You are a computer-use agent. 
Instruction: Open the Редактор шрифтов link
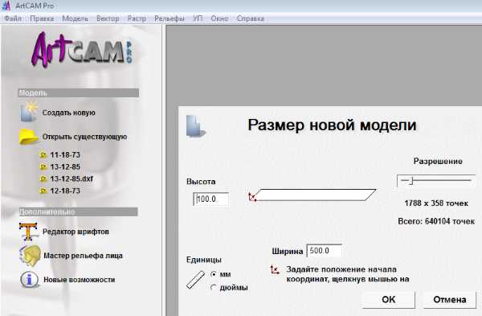pyautogui.click(x=76, y=232)
